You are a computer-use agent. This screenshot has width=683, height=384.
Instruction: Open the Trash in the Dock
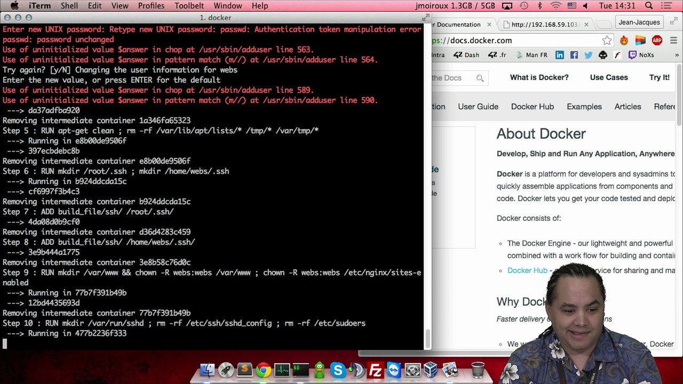click(x=478, y=370)
